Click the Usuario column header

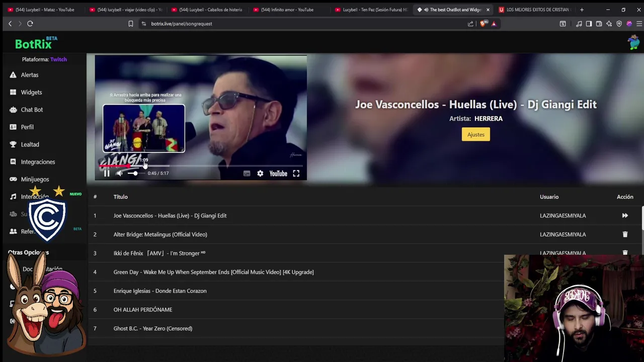pos(549,197)
